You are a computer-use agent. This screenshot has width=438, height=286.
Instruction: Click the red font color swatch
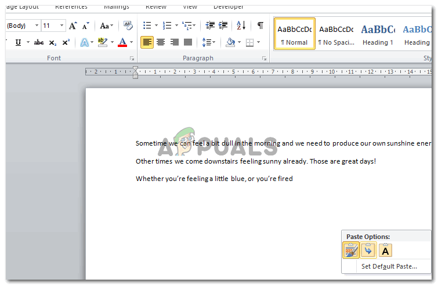122,42
